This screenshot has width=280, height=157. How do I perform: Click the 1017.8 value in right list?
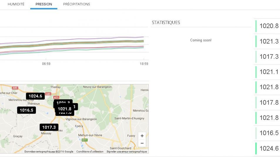coord(269,103)
